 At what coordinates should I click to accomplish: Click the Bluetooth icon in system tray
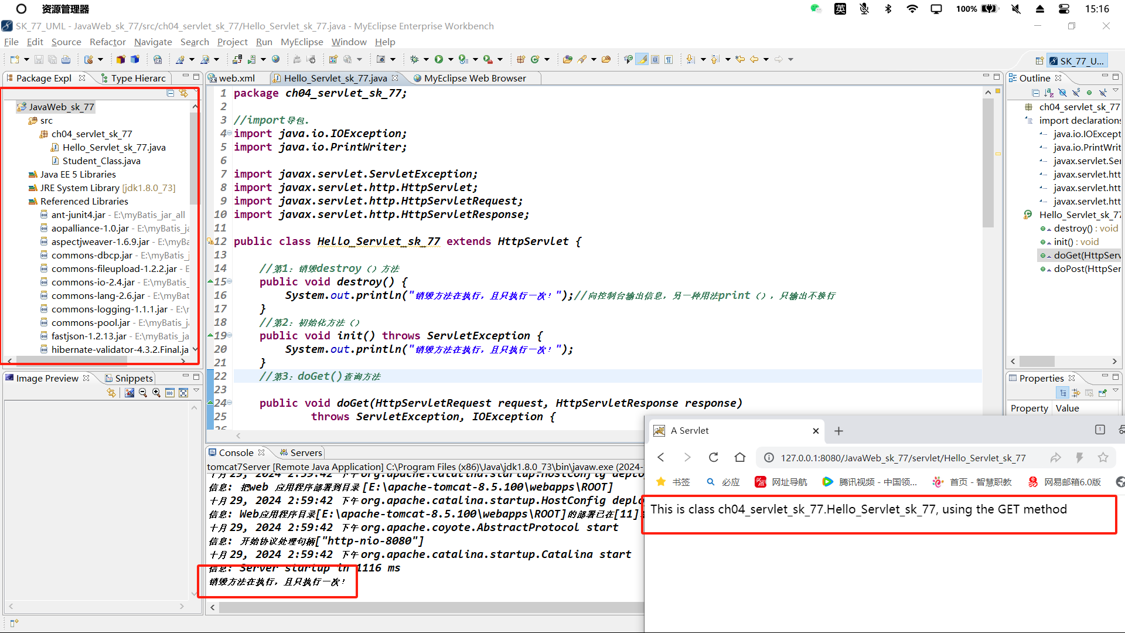pos(888,9)
